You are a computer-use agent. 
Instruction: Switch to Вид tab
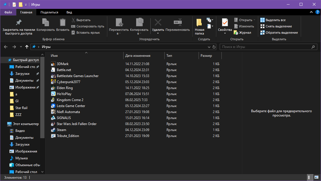[69, 12]
